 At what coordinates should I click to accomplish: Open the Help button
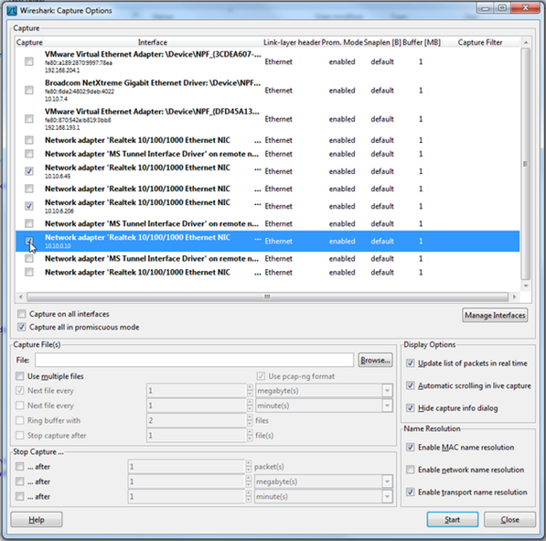point(37,519)
